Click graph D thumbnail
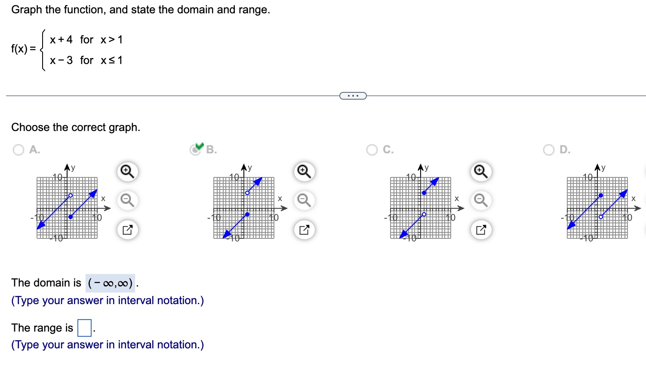This screenshot has height=384, width=646. coord(598,207)
